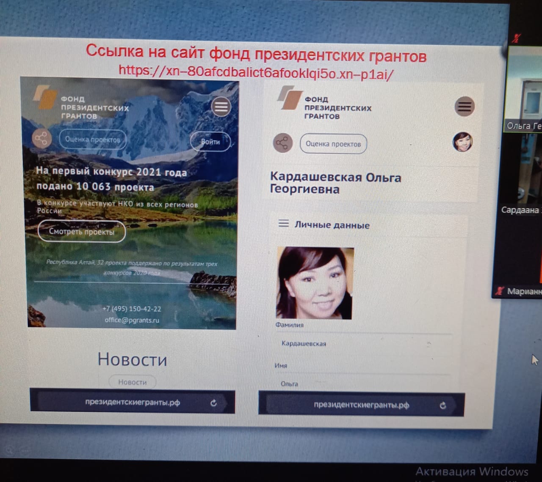Click muted microphone icon above Ольга video

(516, 38)
